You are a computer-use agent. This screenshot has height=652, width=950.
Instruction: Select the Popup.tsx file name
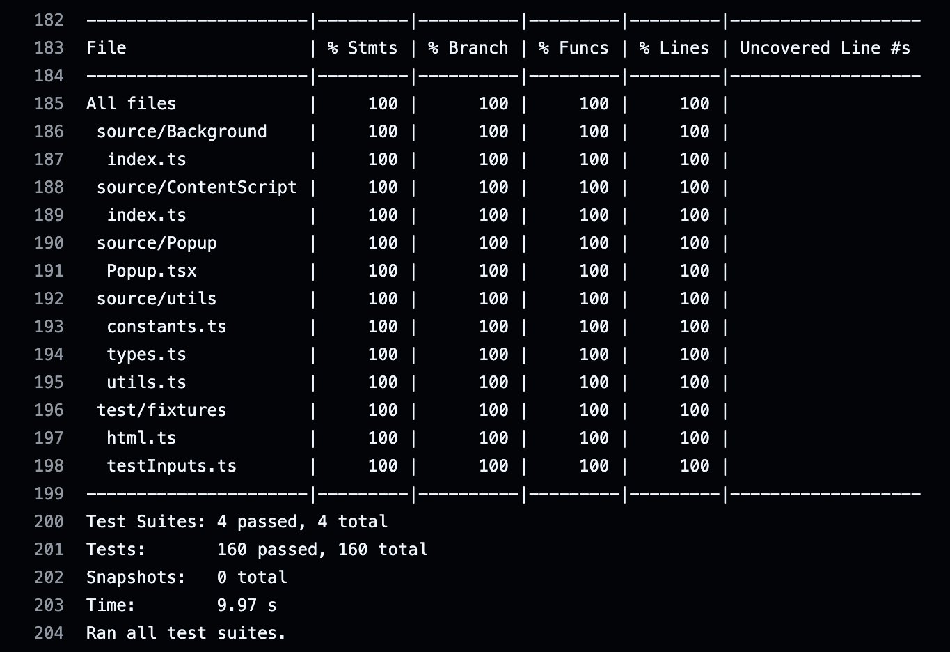(152, 270)
